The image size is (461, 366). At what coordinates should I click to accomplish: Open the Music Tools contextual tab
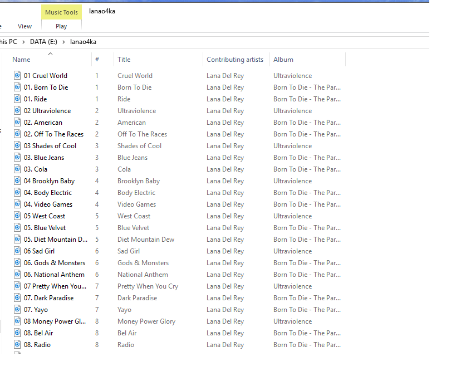click(61, 12)
